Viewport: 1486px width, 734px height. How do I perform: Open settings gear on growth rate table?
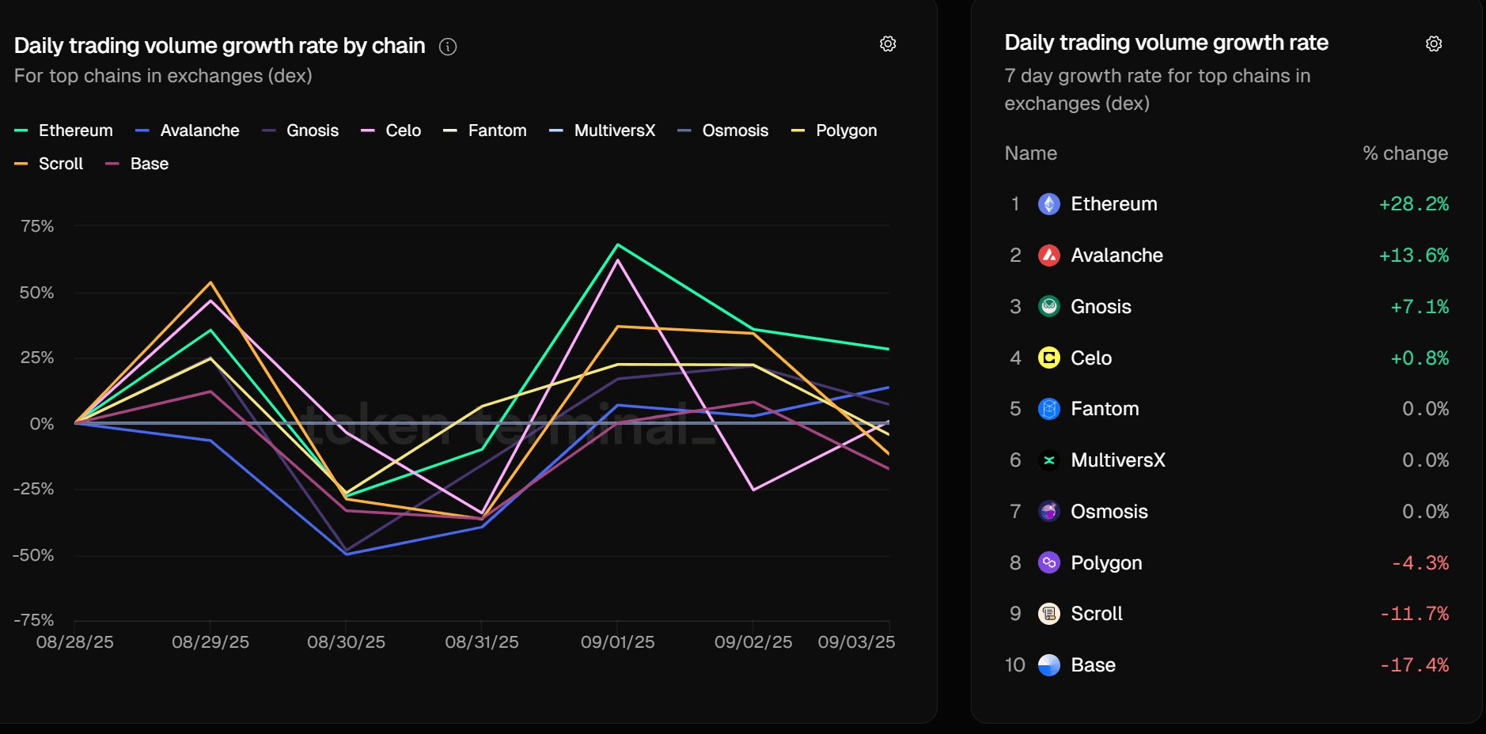pos(1434,44)
